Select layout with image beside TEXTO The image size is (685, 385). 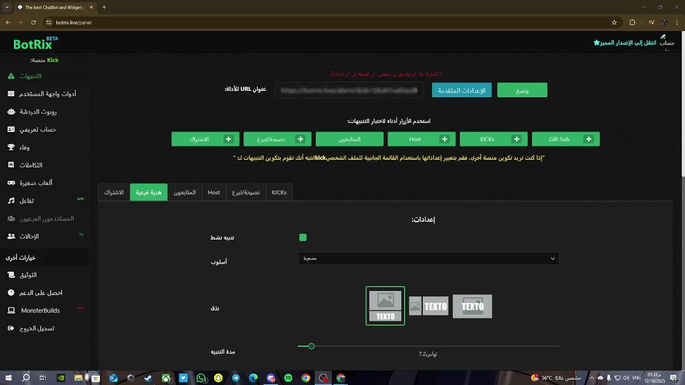click(429, 306)
